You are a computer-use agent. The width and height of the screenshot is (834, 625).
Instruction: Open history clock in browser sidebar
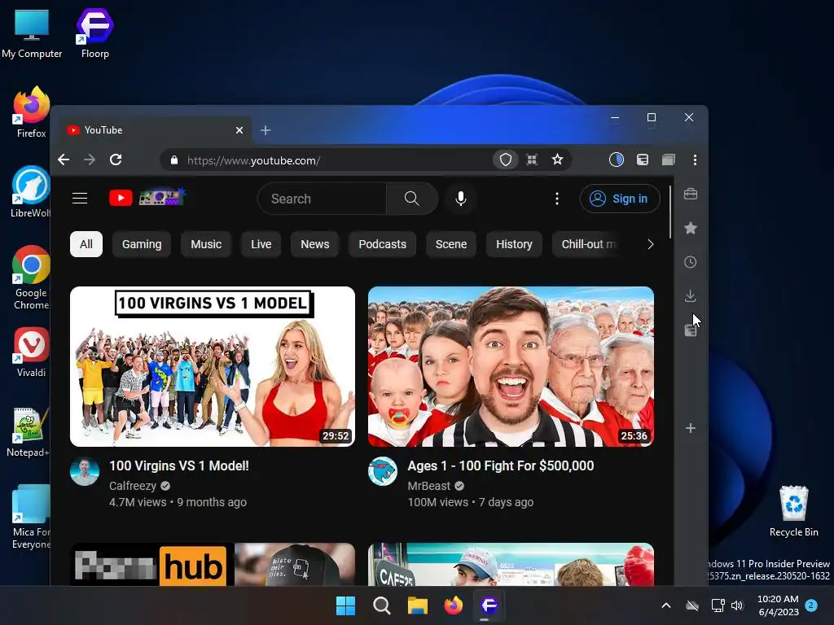point(691,262)
